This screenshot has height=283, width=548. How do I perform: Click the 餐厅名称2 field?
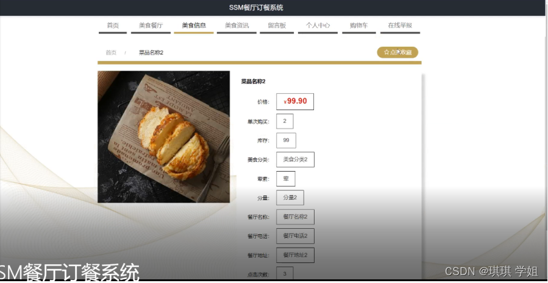point(295,217)
